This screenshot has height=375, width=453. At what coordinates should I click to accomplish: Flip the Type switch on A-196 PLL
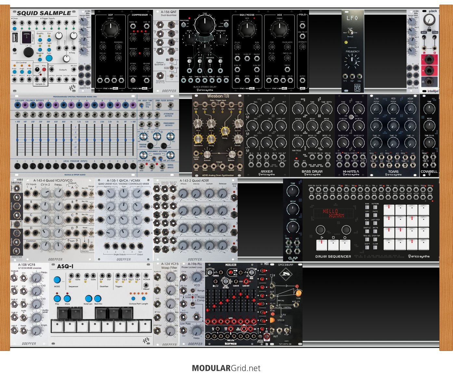(x=193, y=304)
